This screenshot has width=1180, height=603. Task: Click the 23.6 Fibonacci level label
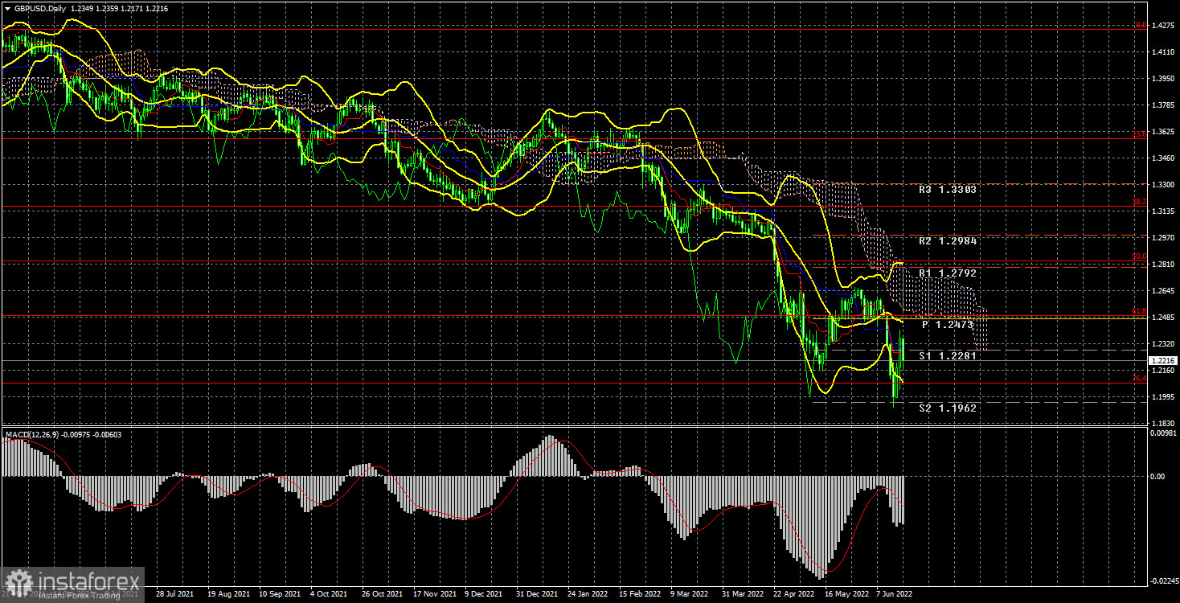click(1139, 134)
